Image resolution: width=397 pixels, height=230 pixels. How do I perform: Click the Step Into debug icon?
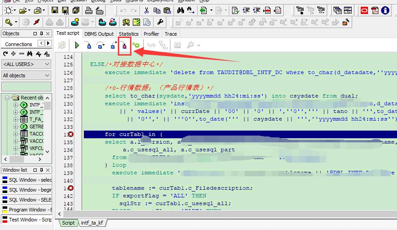point(88,45)
